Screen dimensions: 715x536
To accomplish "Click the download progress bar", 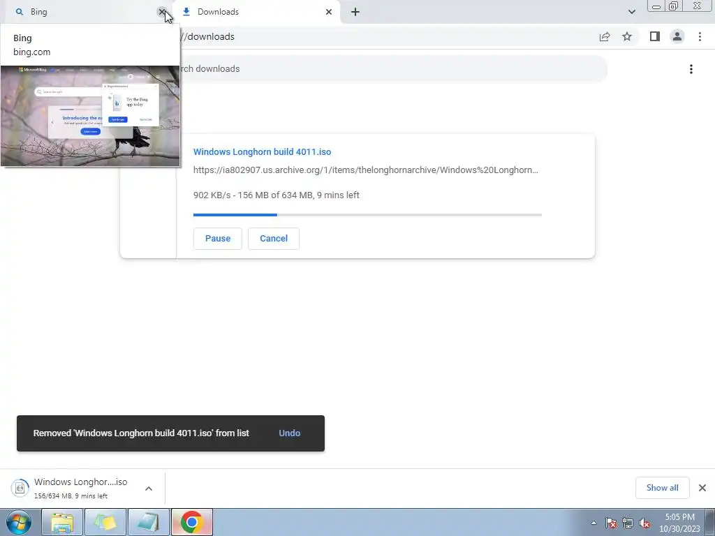I will (367, 215).
